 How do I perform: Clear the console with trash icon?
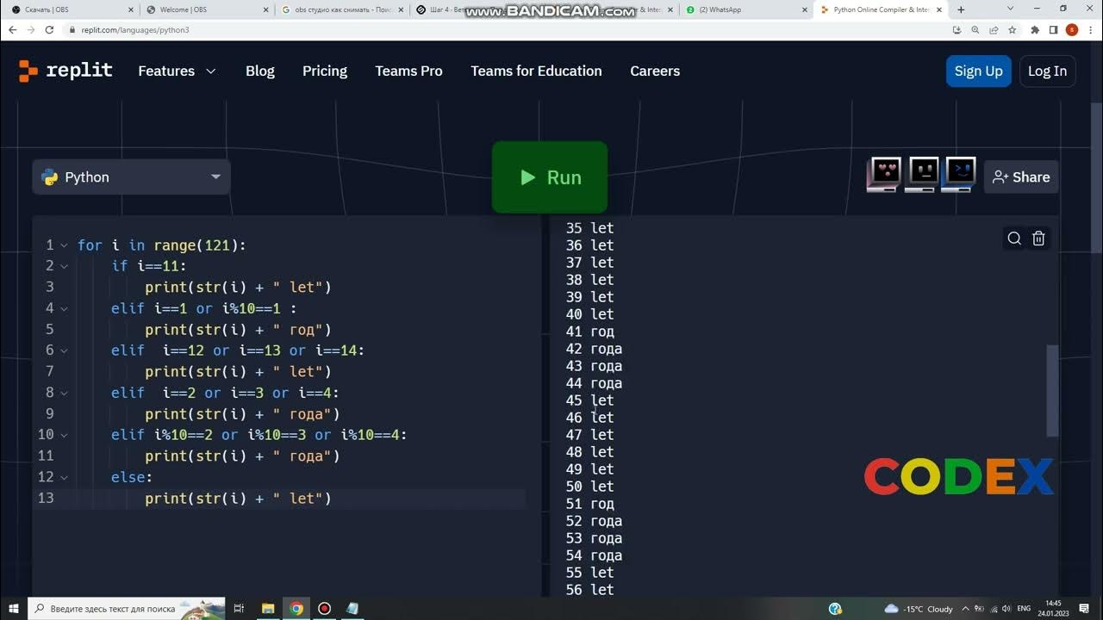1038,239
